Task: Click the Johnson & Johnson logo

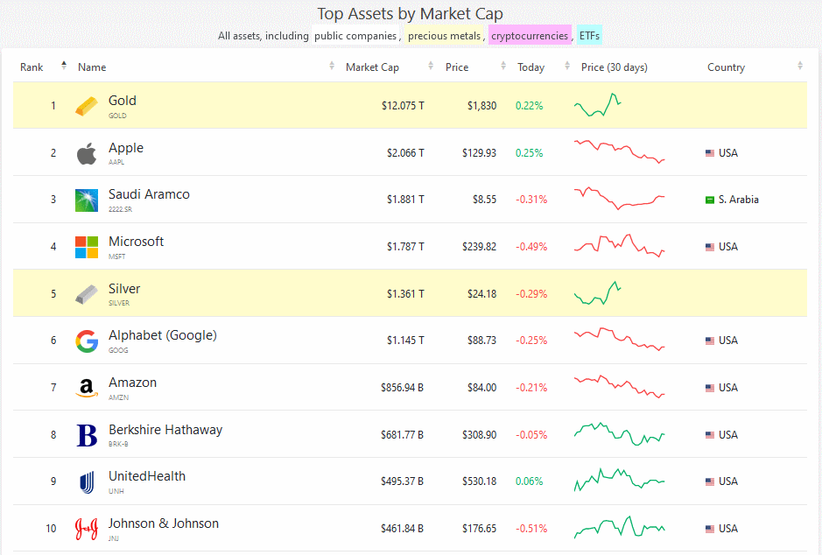Action: pyautogui.click(x=87, y=529)
